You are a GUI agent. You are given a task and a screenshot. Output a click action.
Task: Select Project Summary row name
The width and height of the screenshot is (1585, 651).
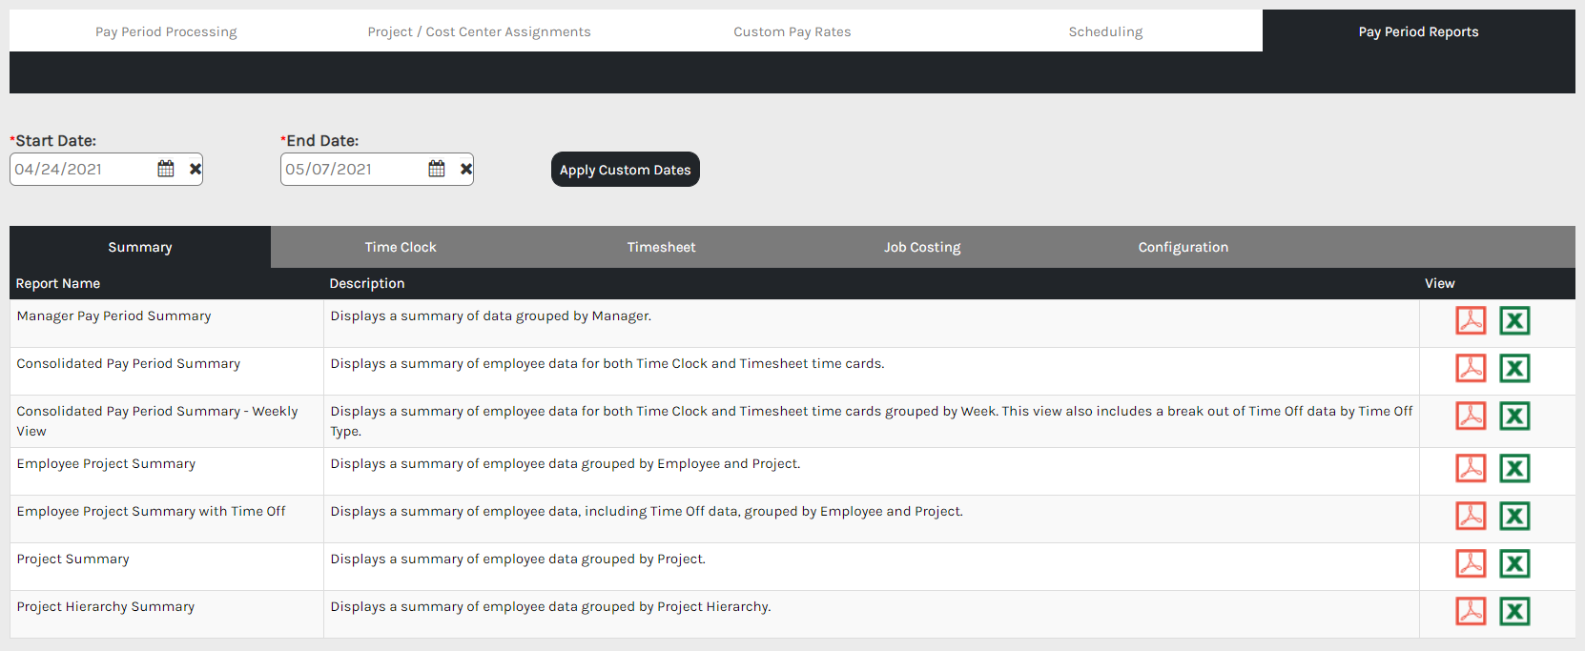73,559
